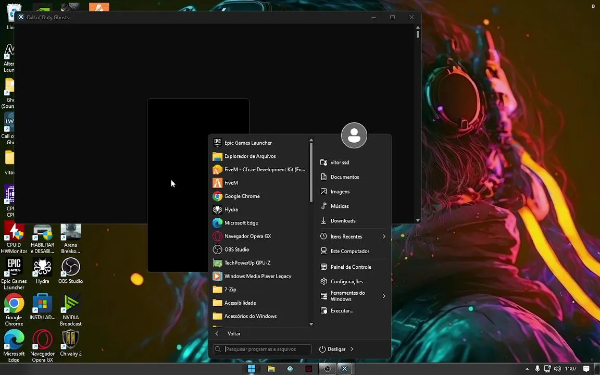Open File Explorer from the taskbar
This screenshot has width=600, height=375.
click(x=271, y=369)
